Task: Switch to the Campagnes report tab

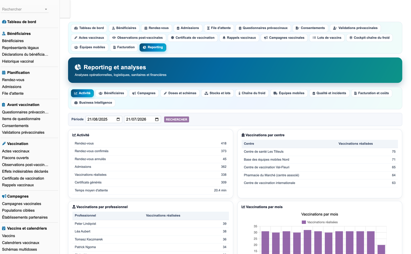Action: [144, 93]
